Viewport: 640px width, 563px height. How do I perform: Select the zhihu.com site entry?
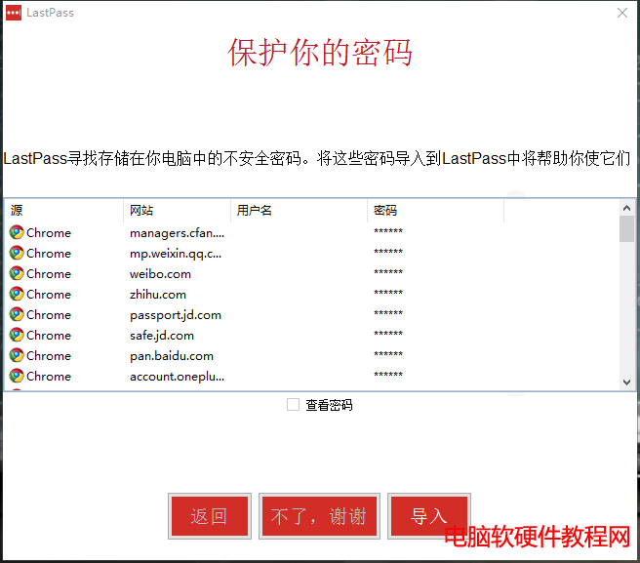point(157,295)
